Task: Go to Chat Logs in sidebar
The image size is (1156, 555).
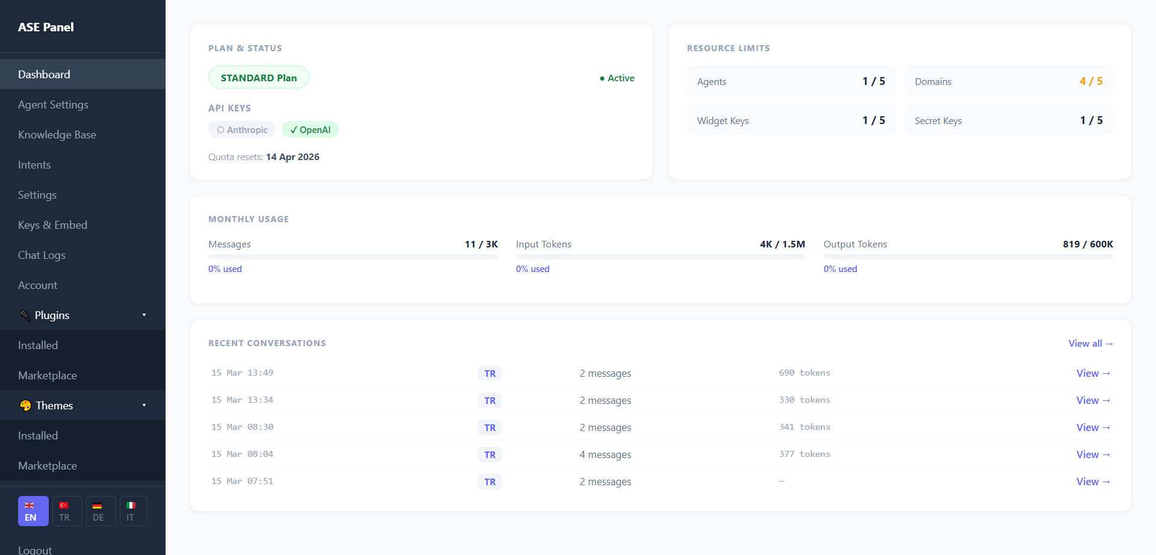Action: point(42,255)
